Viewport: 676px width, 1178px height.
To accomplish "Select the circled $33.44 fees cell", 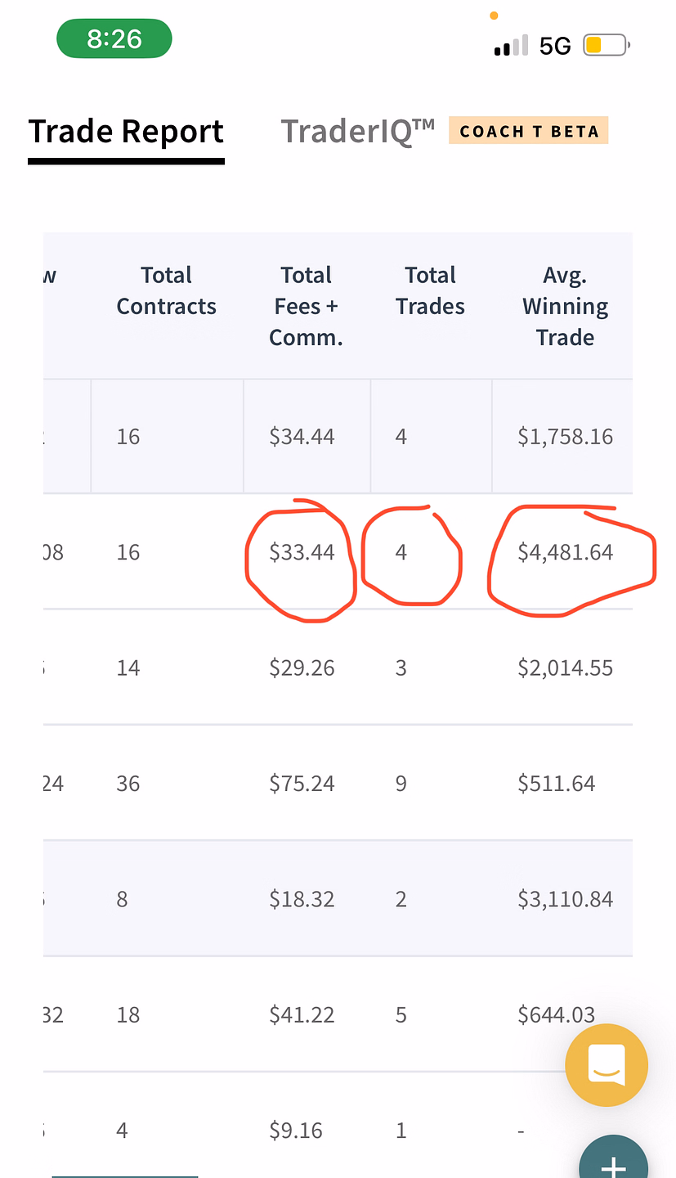I will tap(302, 552).
